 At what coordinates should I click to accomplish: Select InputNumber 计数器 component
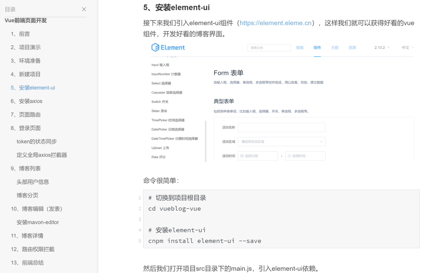166,74
